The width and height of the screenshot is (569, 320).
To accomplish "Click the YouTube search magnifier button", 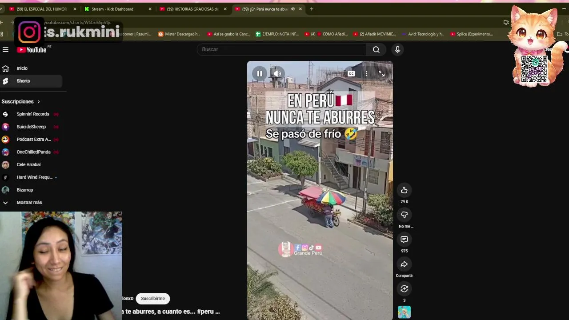I will [x=376, y=49].
